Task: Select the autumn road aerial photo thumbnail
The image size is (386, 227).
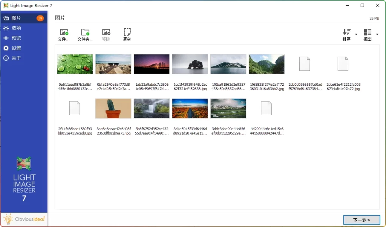Action: click(190, 108)
